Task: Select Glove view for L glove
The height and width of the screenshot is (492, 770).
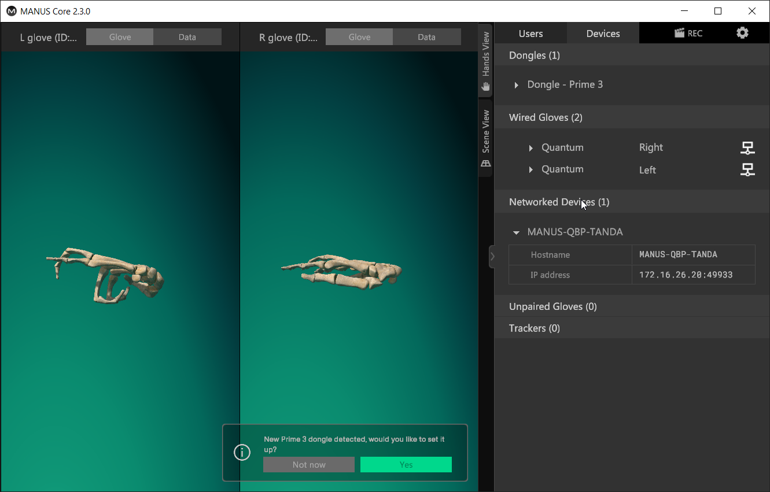Action: pyautogui.click(x=120, y=37)
